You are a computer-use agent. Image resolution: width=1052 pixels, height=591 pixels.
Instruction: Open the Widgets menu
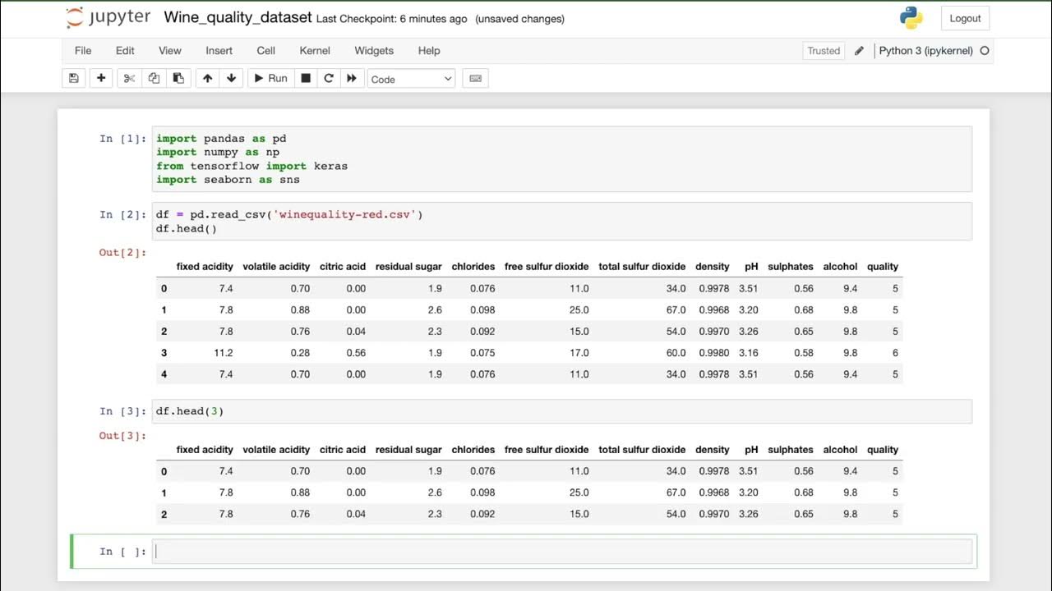pos(374,51)
